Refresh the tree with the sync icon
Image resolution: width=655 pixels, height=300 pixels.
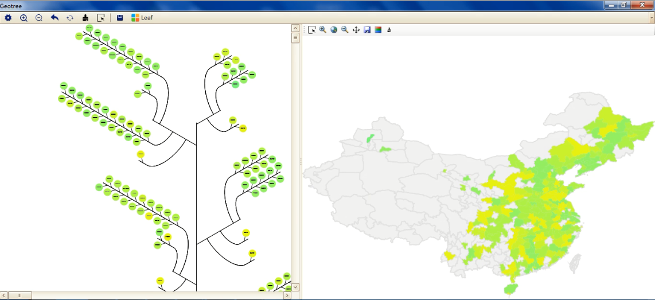(x=70, y=18)
